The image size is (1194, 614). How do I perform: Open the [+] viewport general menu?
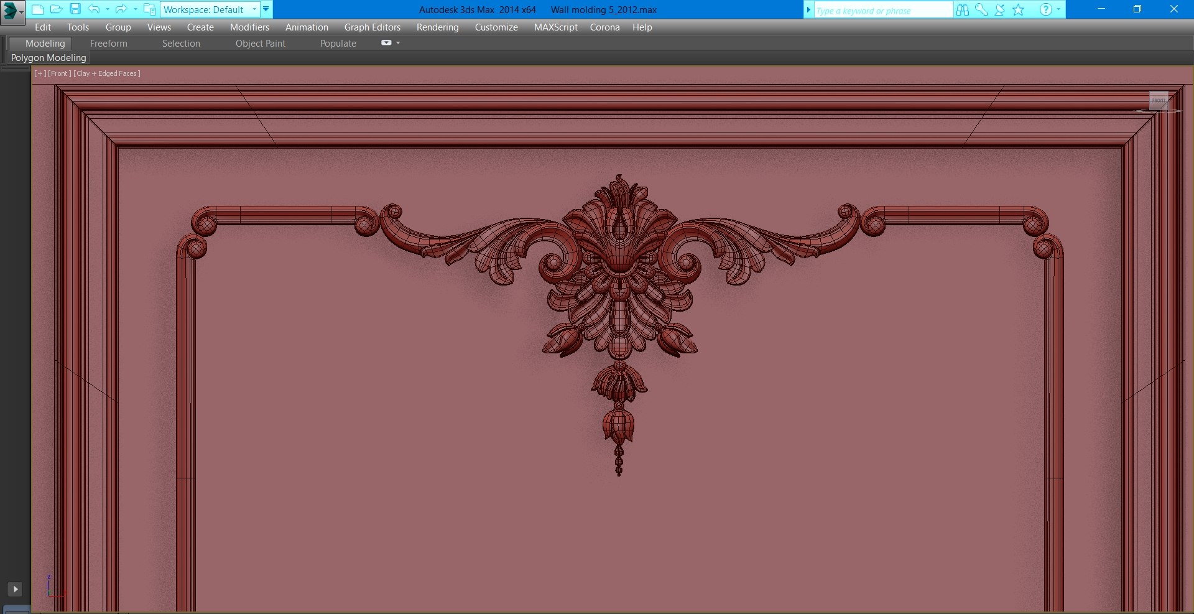[x=40, y=73]
